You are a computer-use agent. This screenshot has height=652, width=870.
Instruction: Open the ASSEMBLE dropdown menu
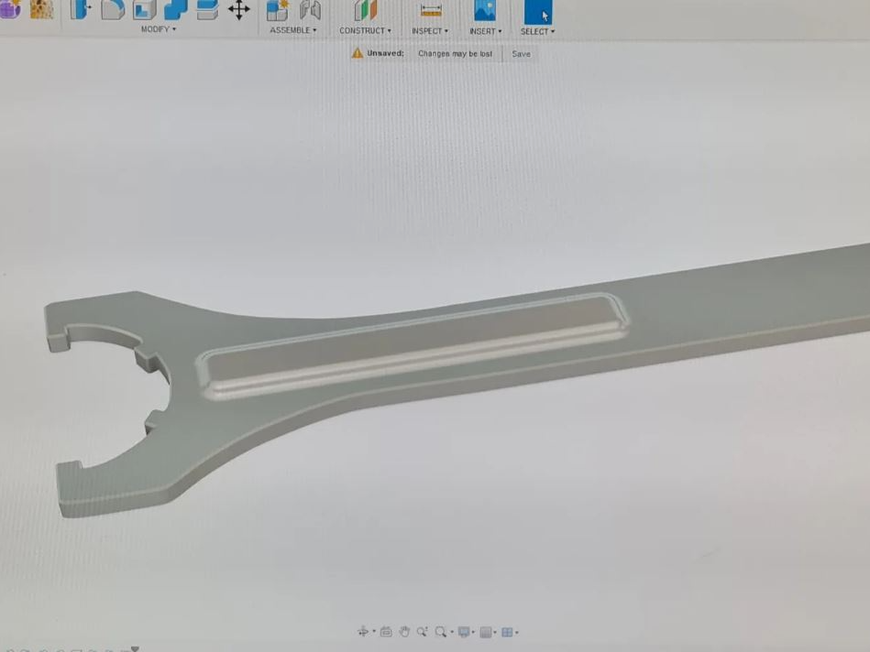tap(293, 30)
